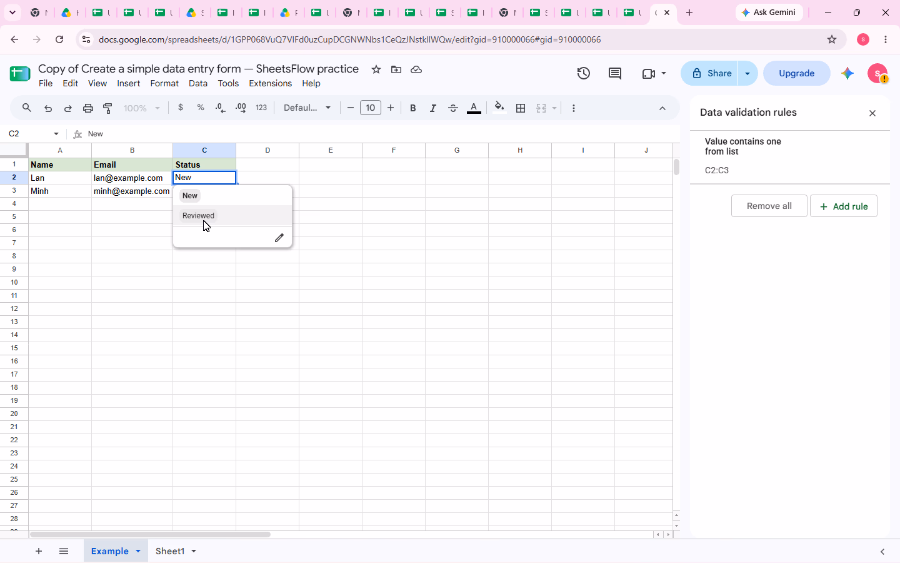Expand the Share options arrow
This screenshot has height=563, width=900.
pos(747,73)
